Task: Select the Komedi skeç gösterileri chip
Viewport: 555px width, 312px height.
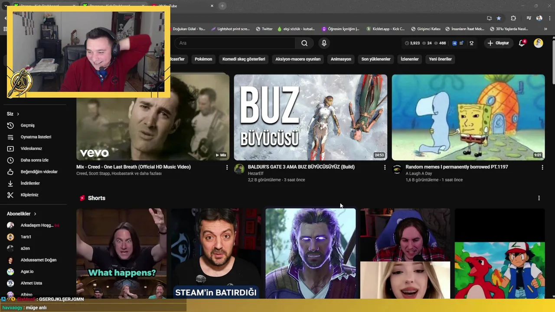Action: pyautogui.click(x=244, y=59)
